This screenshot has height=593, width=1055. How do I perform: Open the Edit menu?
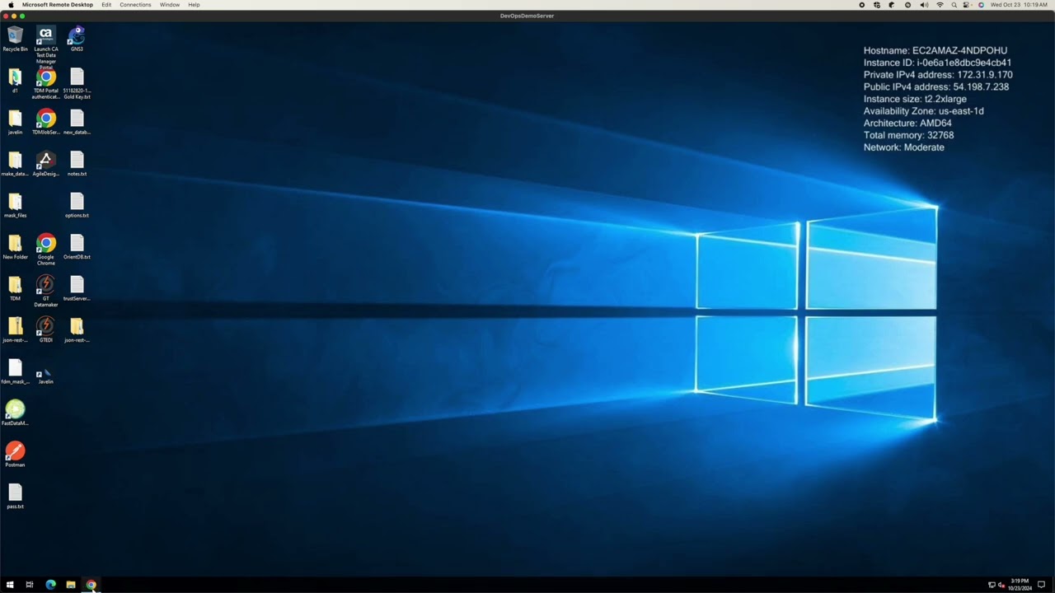(106, 5)
